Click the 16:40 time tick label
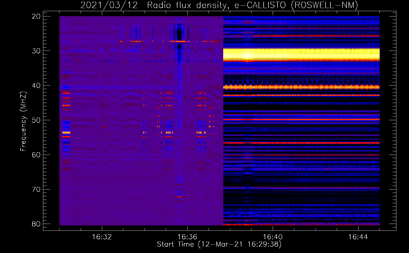The image size is (409, 253). [x=273, y=237]
